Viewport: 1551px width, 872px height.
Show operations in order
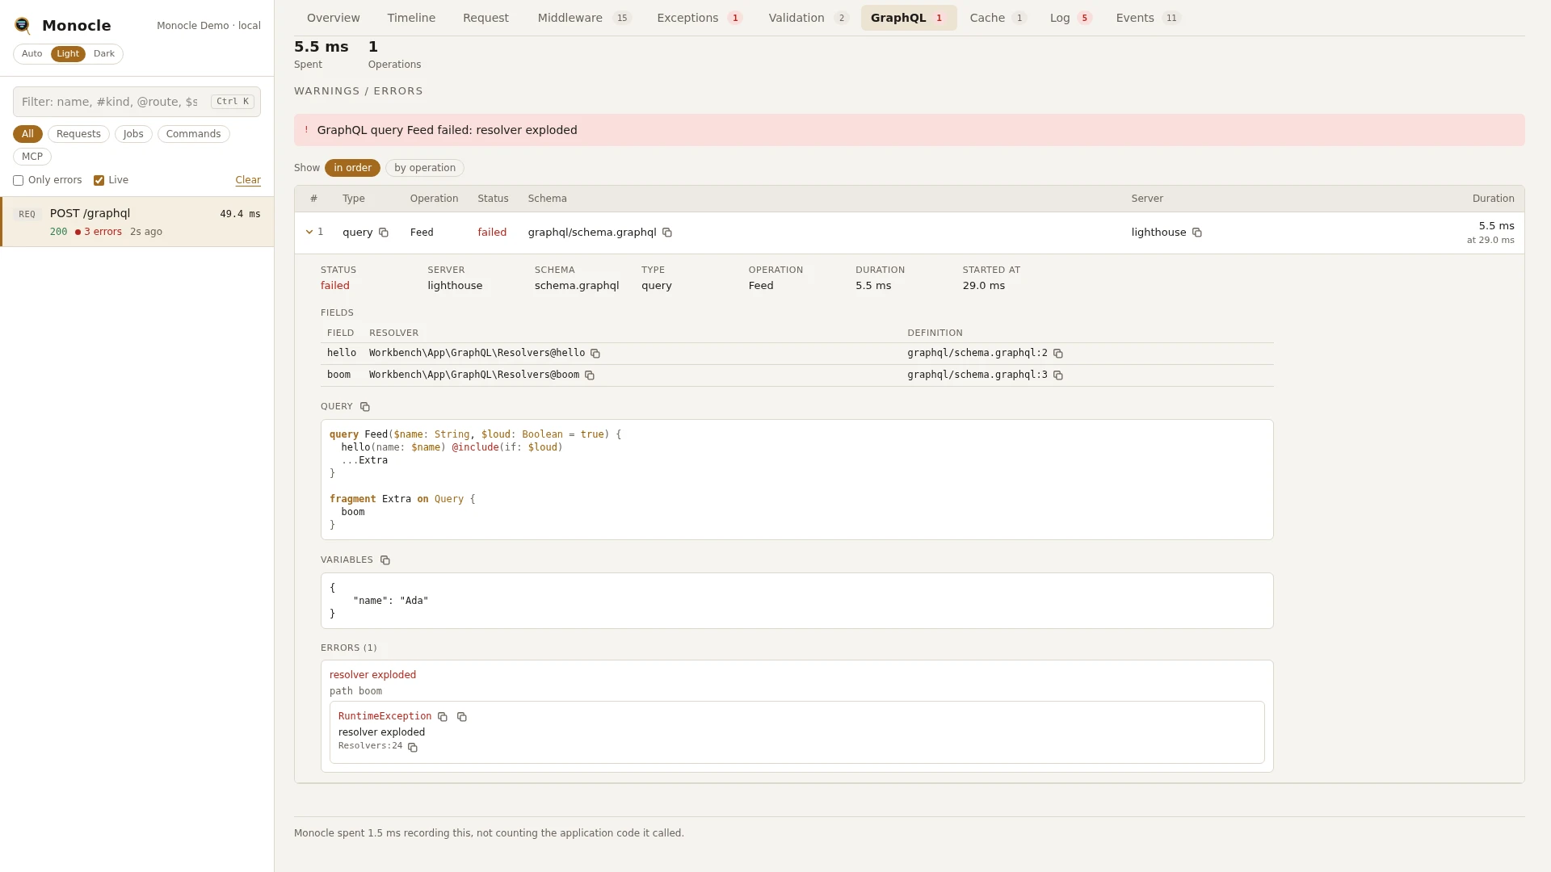click(x=352, y=168)
